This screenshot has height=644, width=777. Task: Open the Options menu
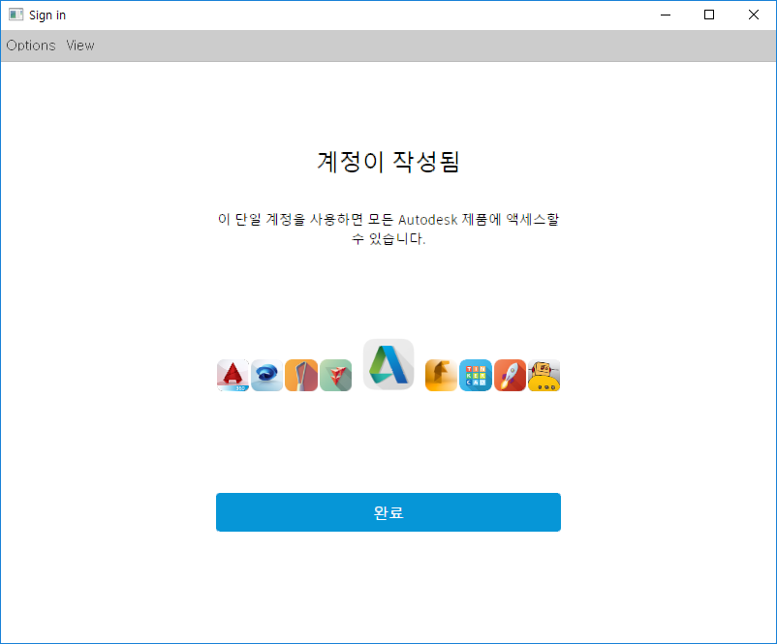[31, 46]
